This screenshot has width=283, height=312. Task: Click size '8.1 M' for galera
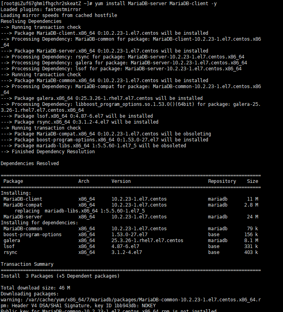pos(251,241)
